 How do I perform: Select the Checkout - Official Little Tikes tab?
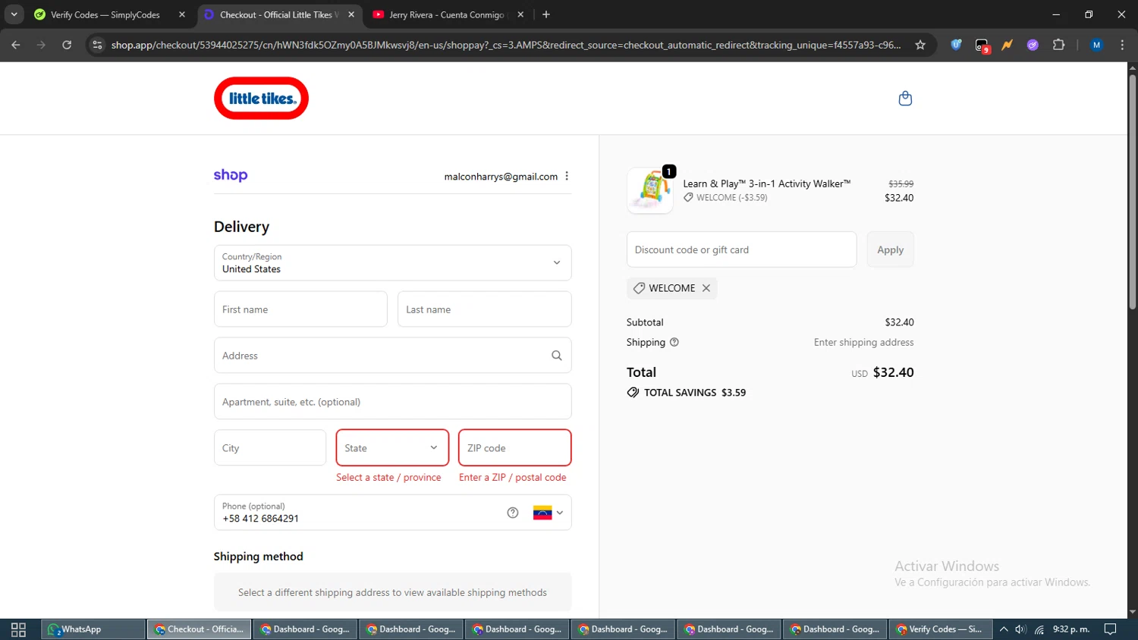pos(278,14)
